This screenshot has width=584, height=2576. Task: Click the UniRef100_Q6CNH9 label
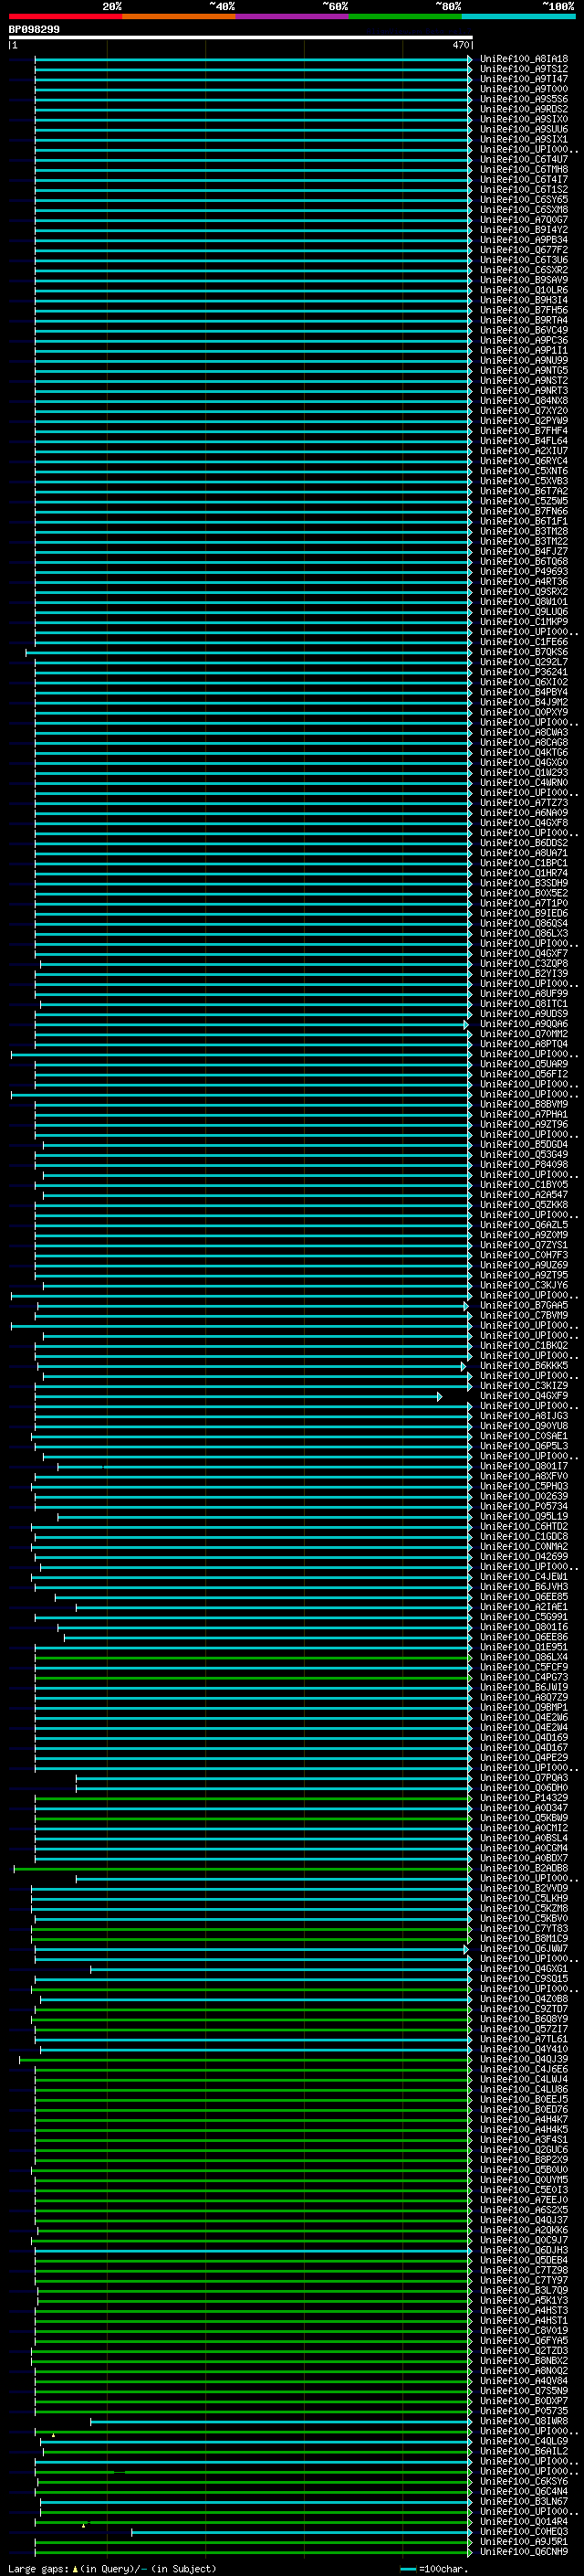pos(524,2552)
